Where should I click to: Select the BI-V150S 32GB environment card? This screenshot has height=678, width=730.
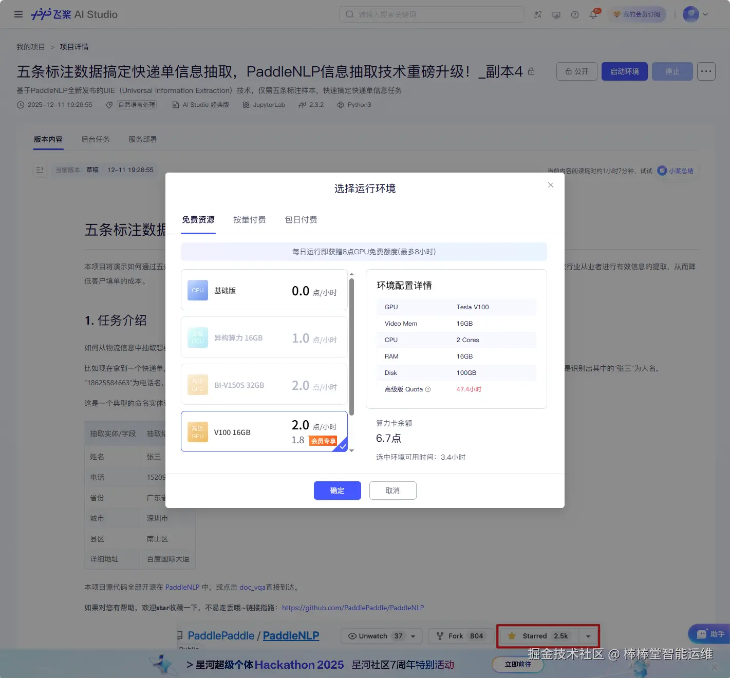(x=264, y=384)
